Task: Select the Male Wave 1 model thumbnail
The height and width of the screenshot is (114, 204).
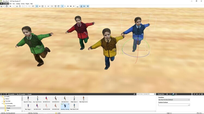Action: tap(74, 99)
